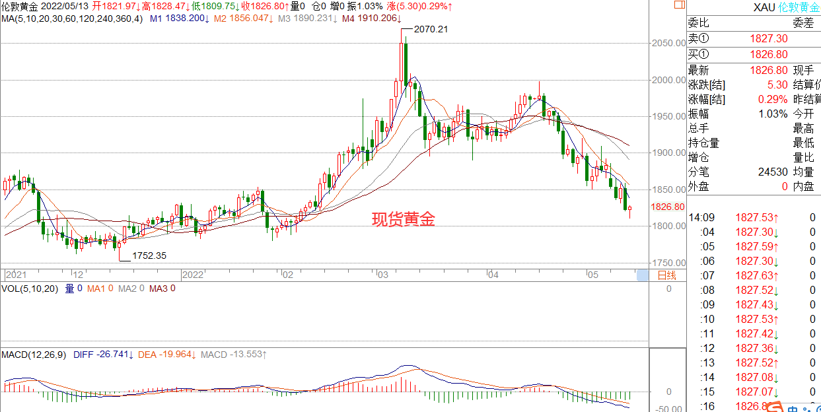Click the XAU symbol code in quote panel
The width and height of the screenshot is (821, 412).
[x=764, y=8]
